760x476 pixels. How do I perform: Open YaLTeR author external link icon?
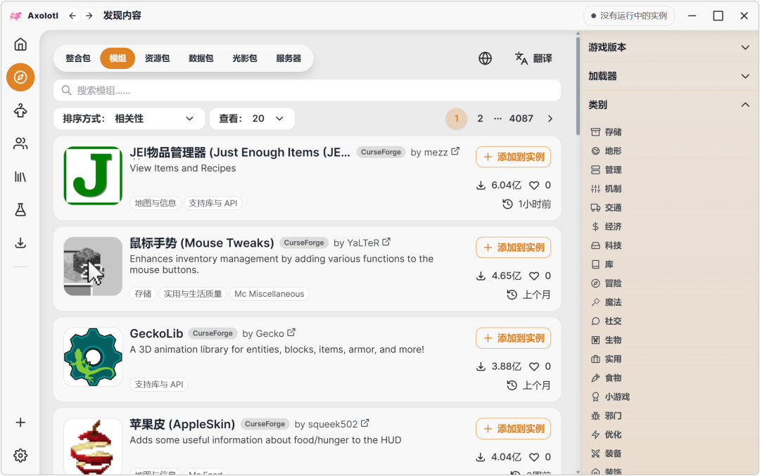[x=386, y=242]
